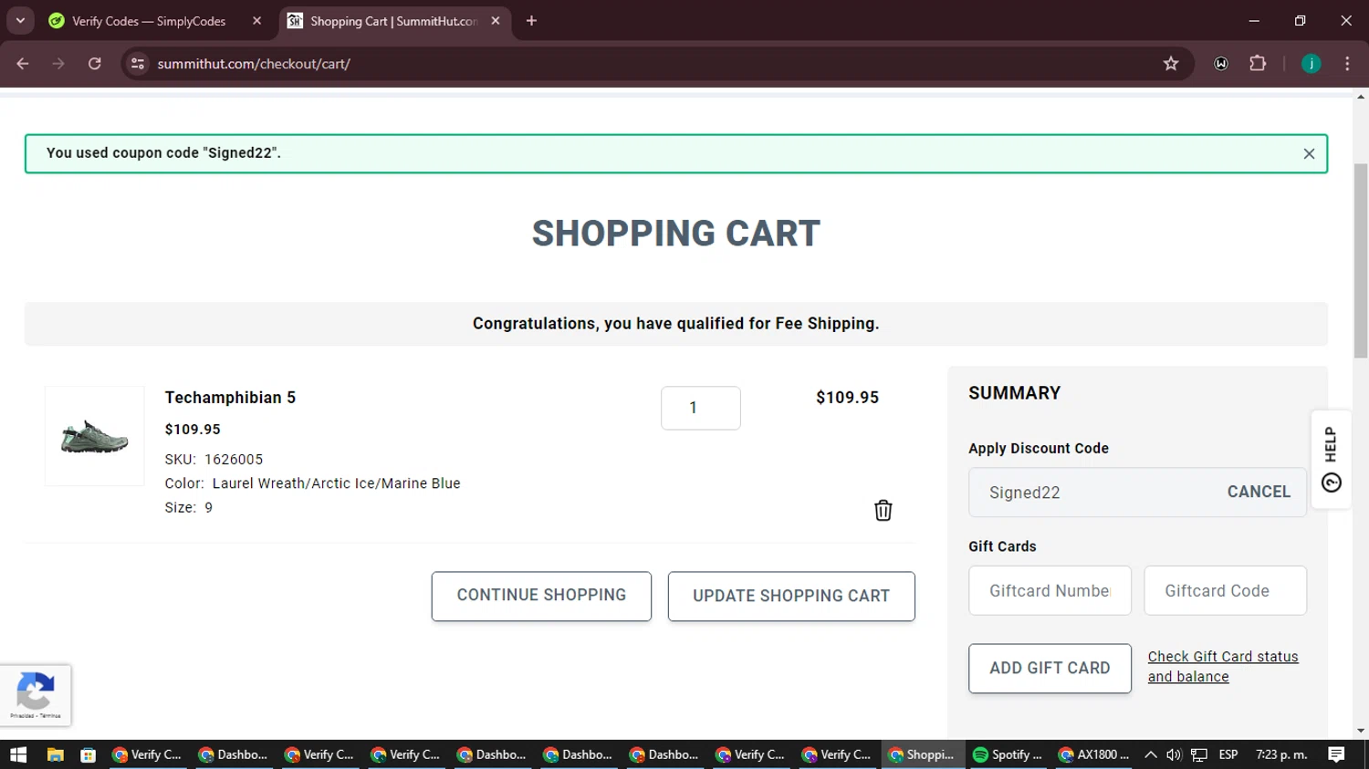Cancel the Signed22 discount code
Screen dimensions: 1369x769
pos(1258,492)
